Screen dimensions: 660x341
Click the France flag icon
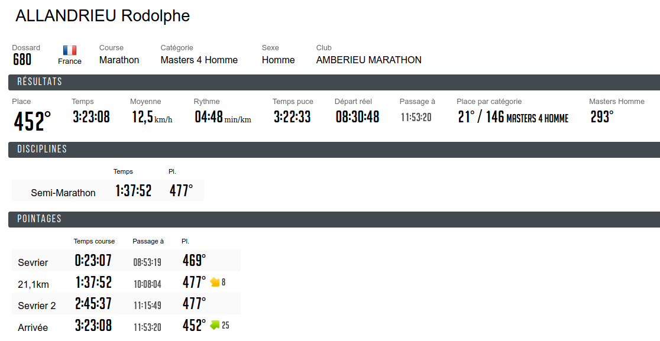70,50
